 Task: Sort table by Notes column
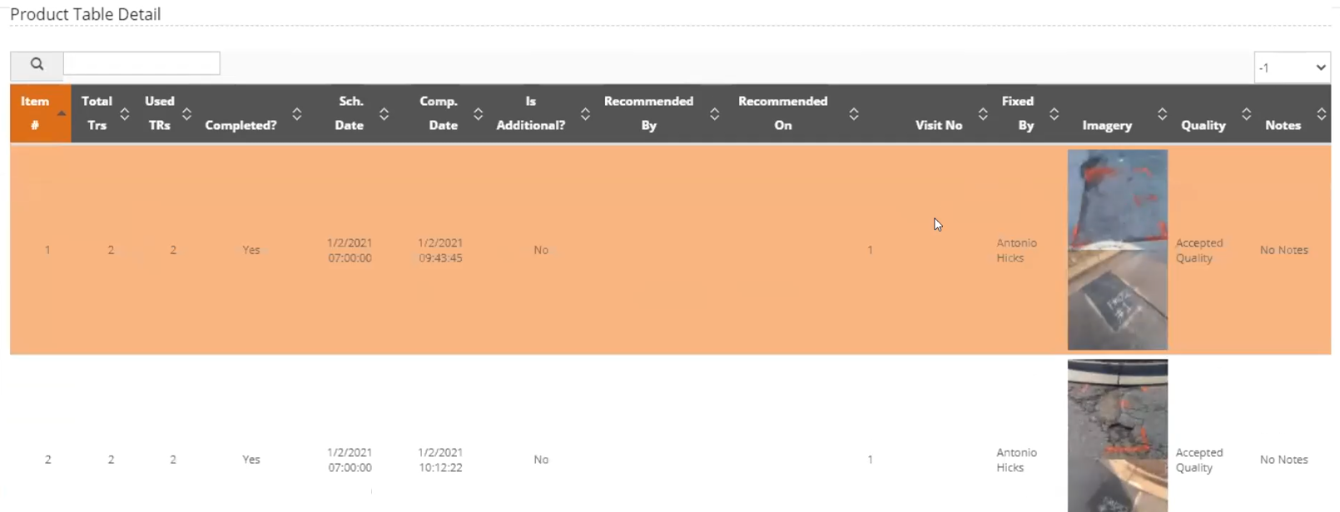pos(1293,113)
